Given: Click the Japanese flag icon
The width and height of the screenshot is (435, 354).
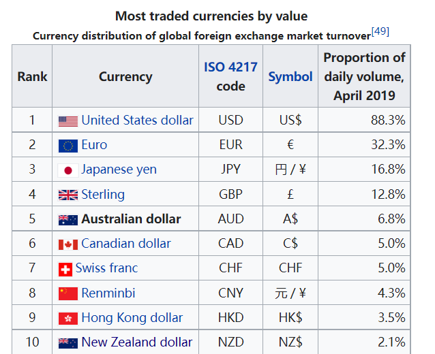Looking at the screenshot, I should click(68, 170).
